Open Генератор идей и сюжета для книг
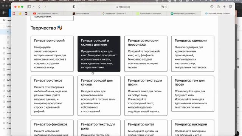The width and height of the screenshot is (242, 136). pos(99,54)
